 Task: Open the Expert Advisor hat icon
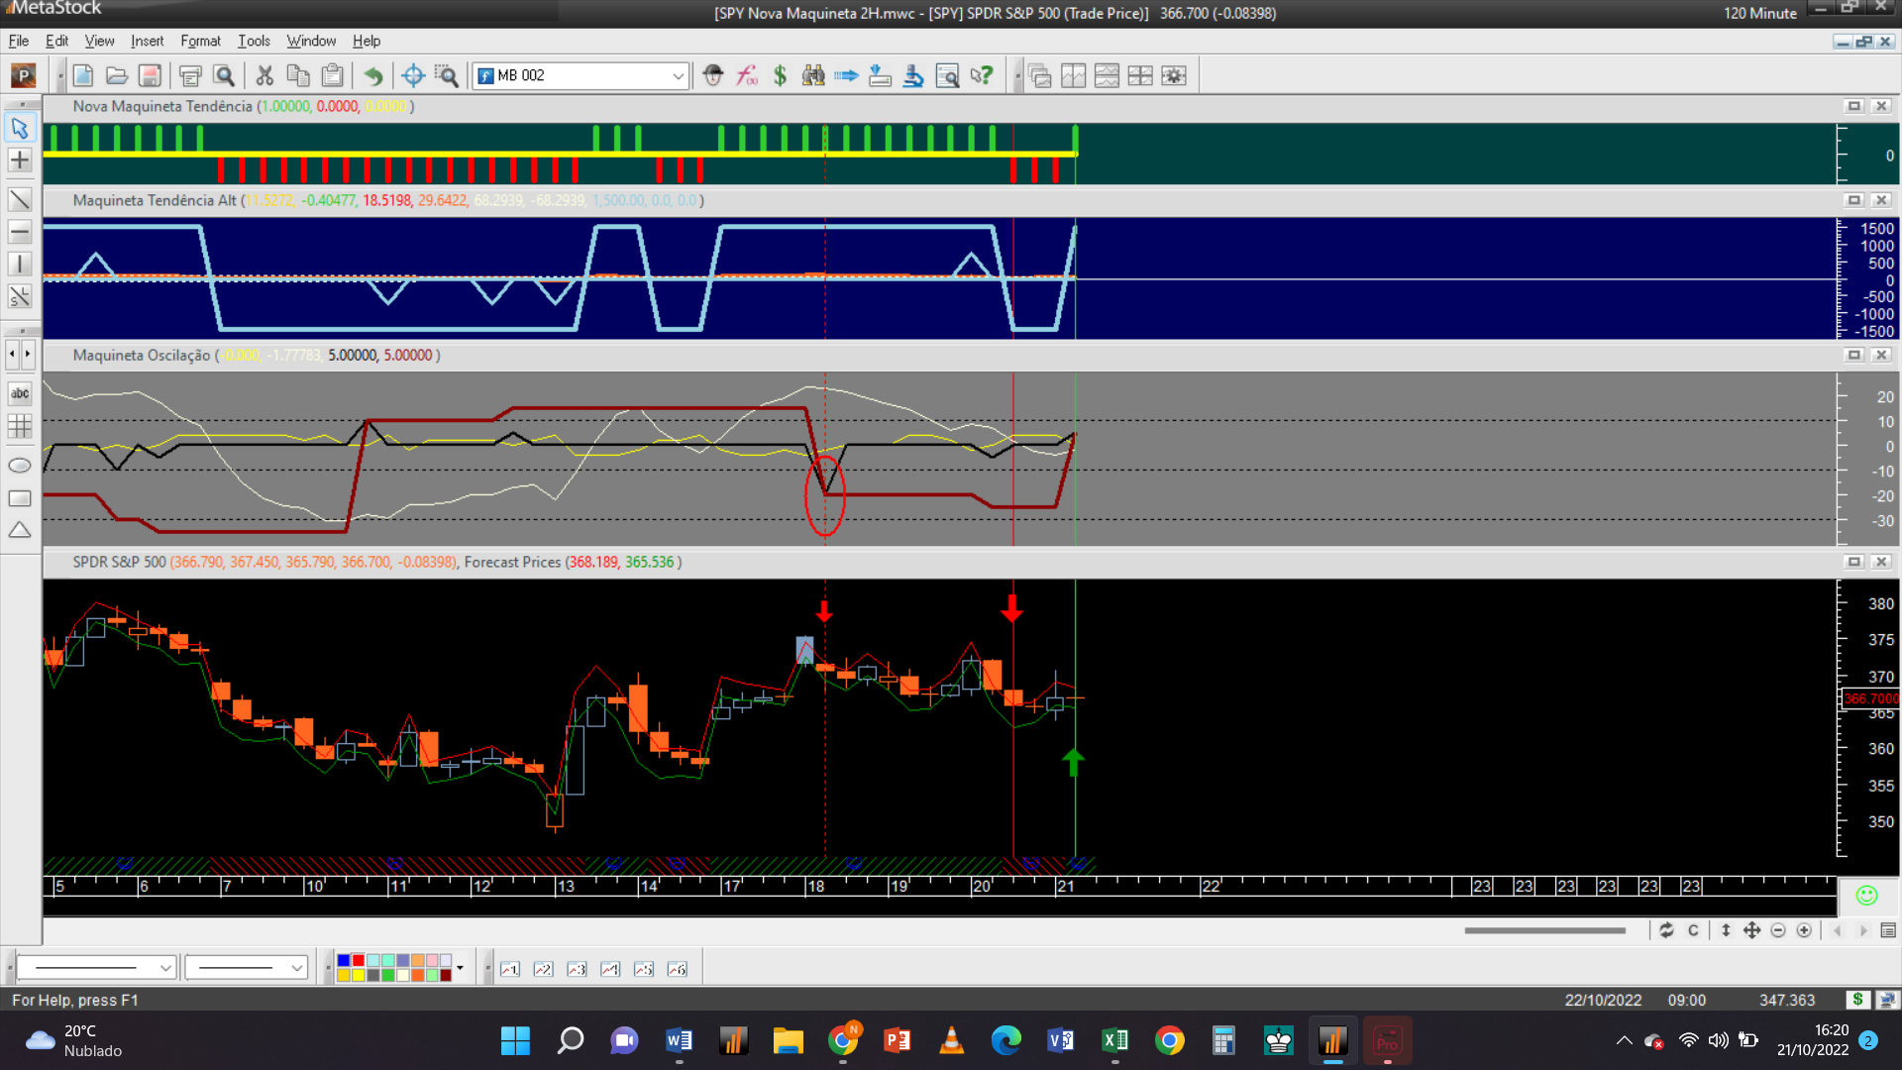713,75
